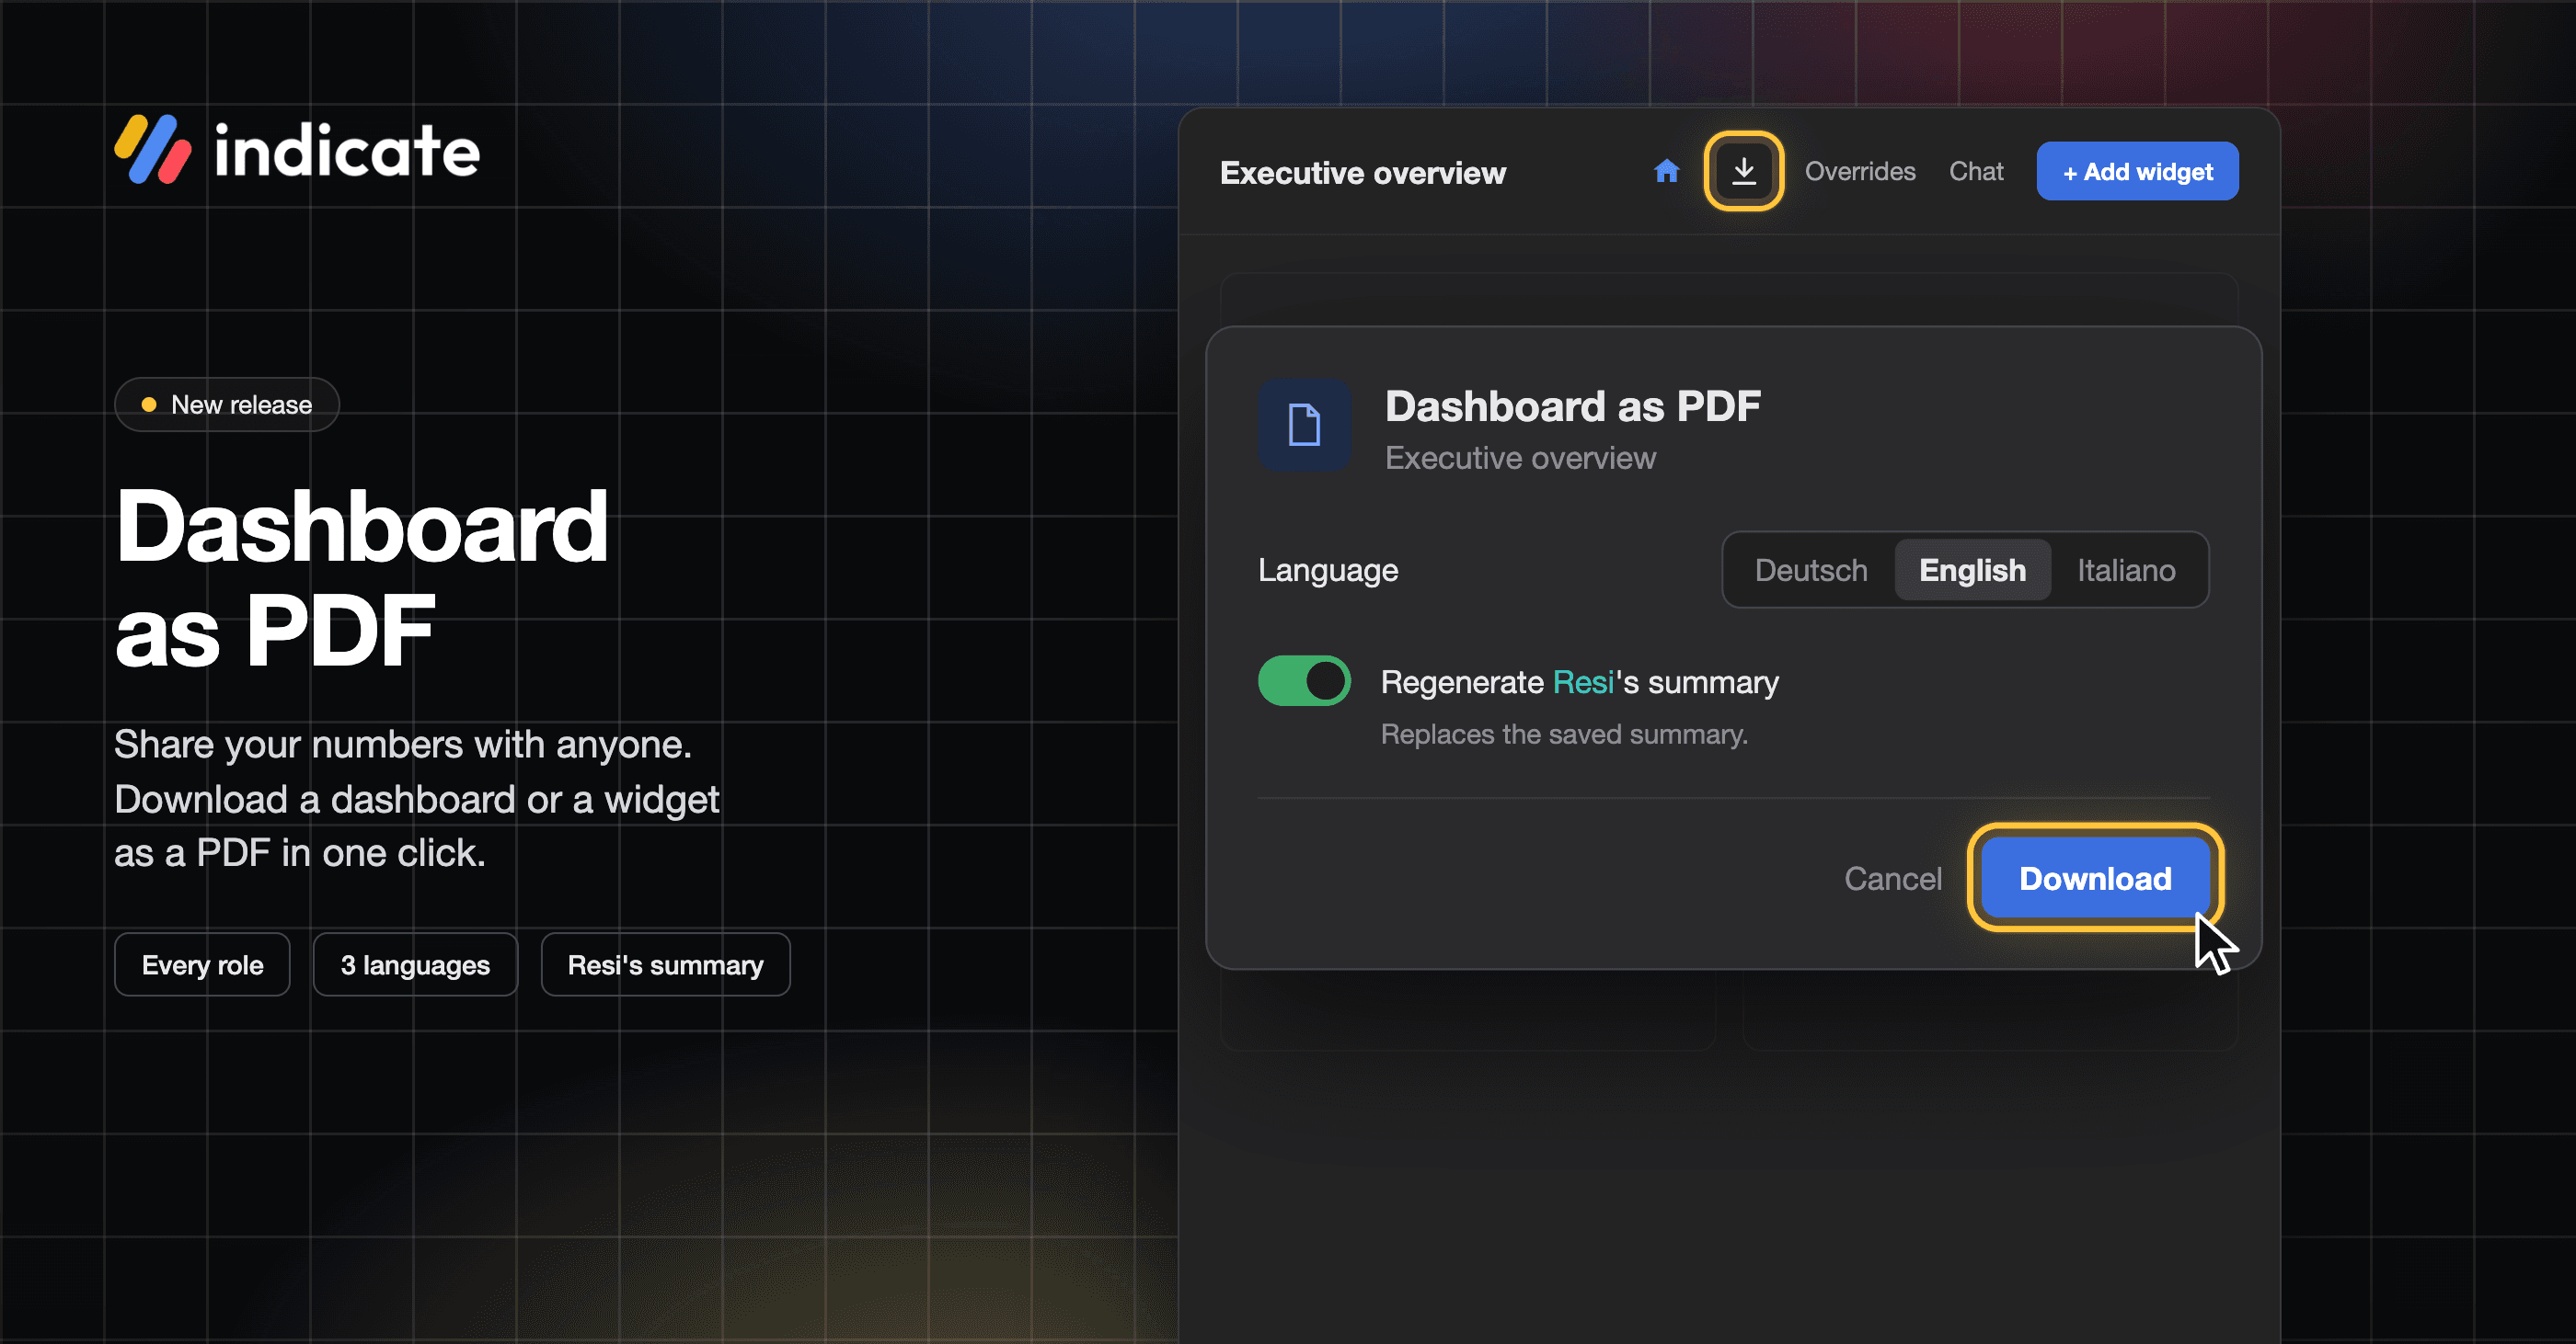The width and height of the screenshot is (2576, 1344).
Task: Click the home icon in Executive overview header
Action: tap(1666, 172)
